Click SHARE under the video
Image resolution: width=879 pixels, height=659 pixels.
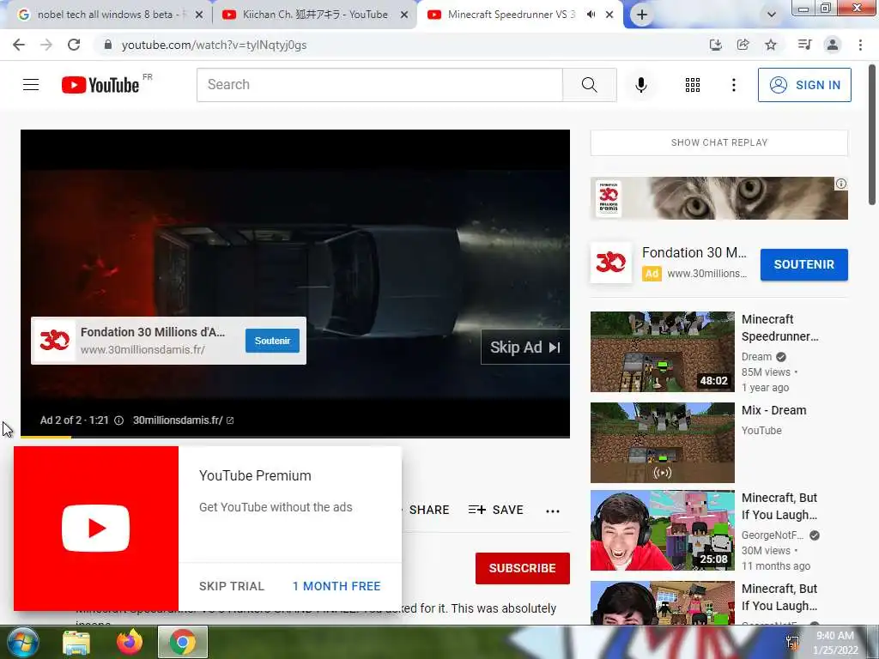click(429, 510)
